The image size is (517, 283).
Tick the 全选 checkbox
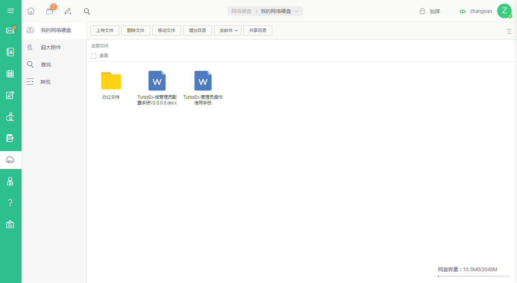click(x=94, y=56)
